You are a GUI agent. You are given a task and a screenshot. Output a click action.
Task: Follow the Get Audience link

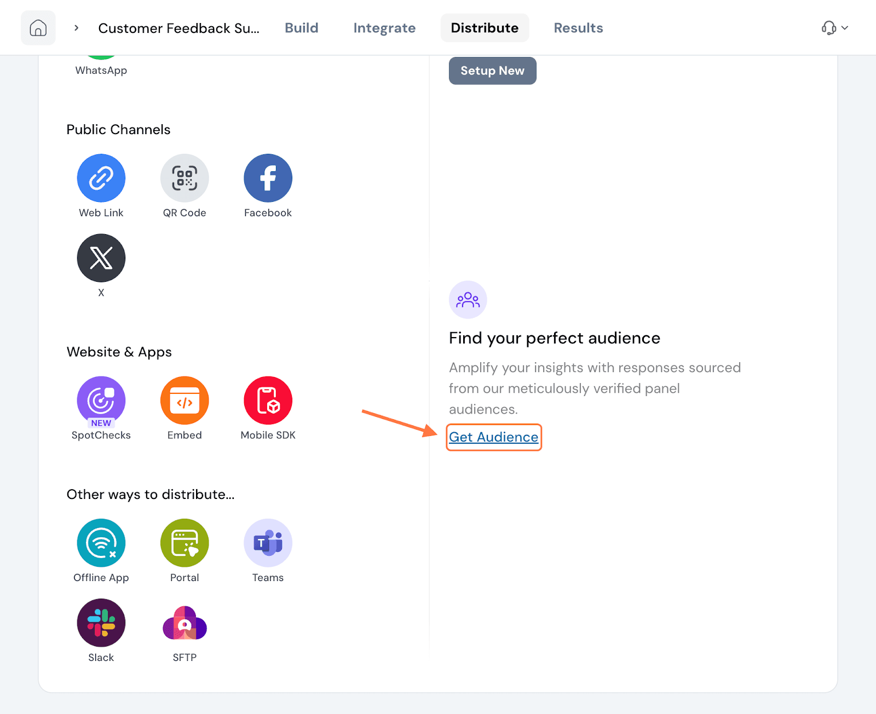[x=493, y=437]
